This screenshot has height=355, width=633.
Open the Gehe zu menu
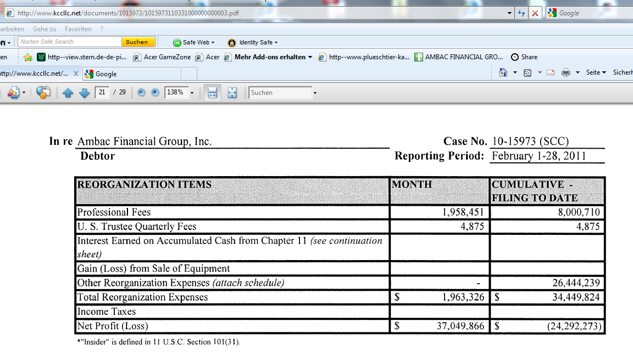(45, 29)
